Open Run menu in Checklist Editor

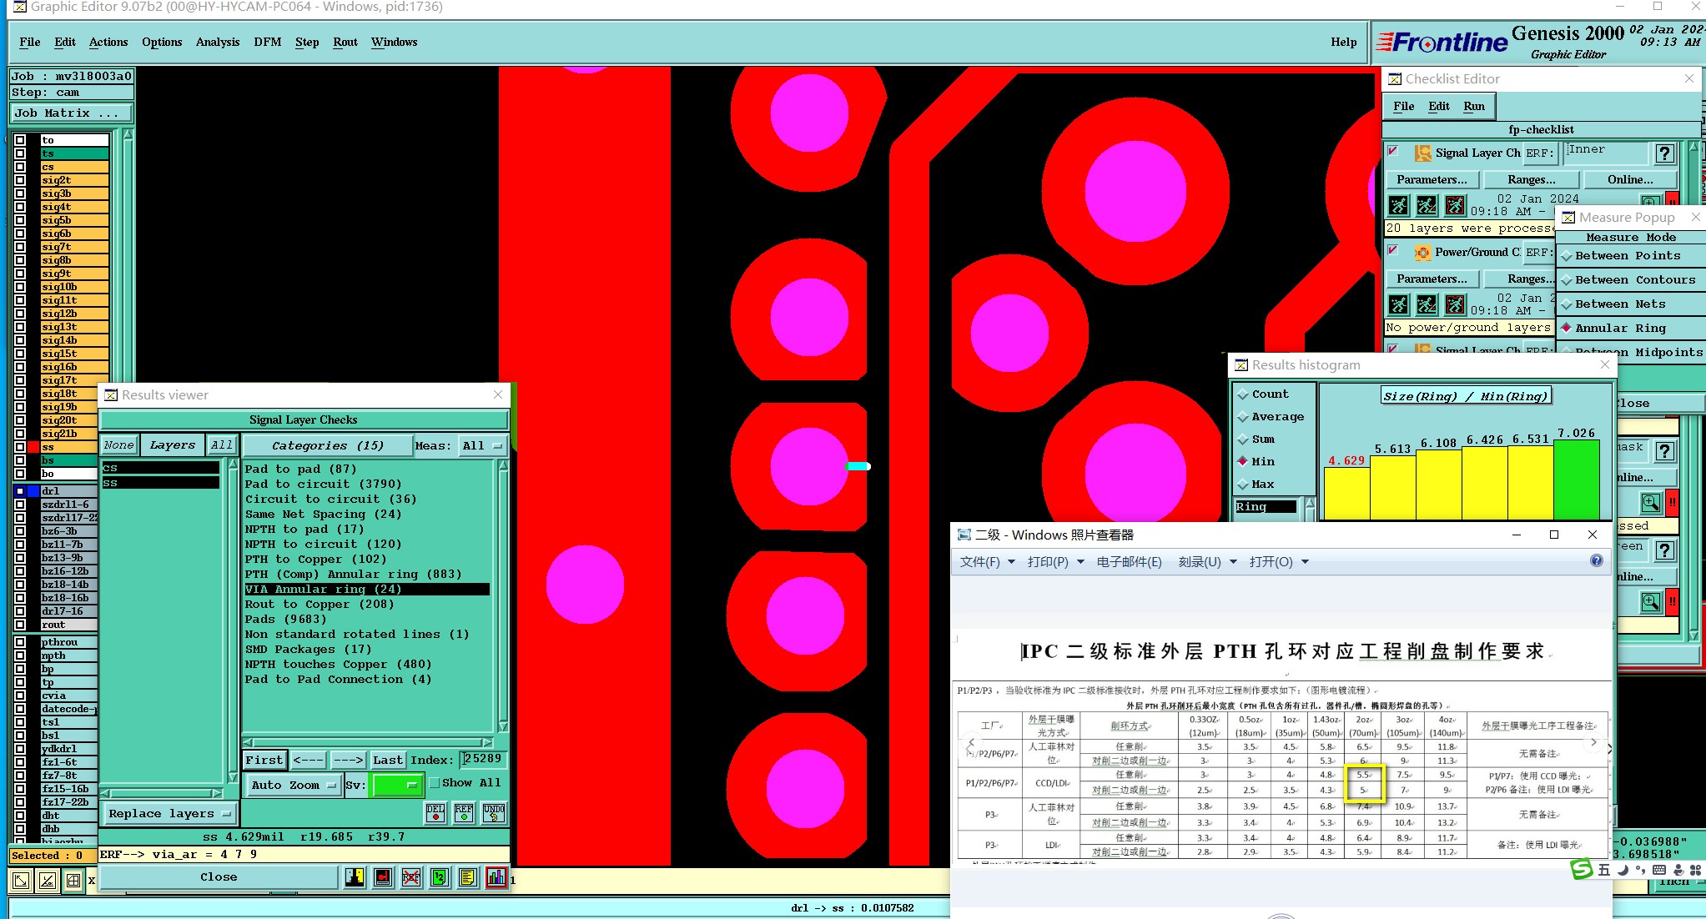(x=1473, y=106)
